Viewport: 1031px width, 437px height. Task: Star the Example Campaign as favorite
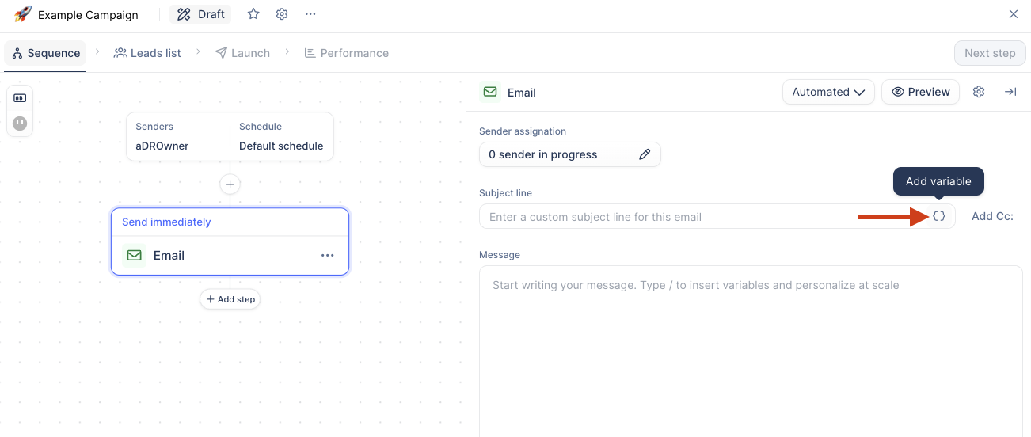[253, 14]
